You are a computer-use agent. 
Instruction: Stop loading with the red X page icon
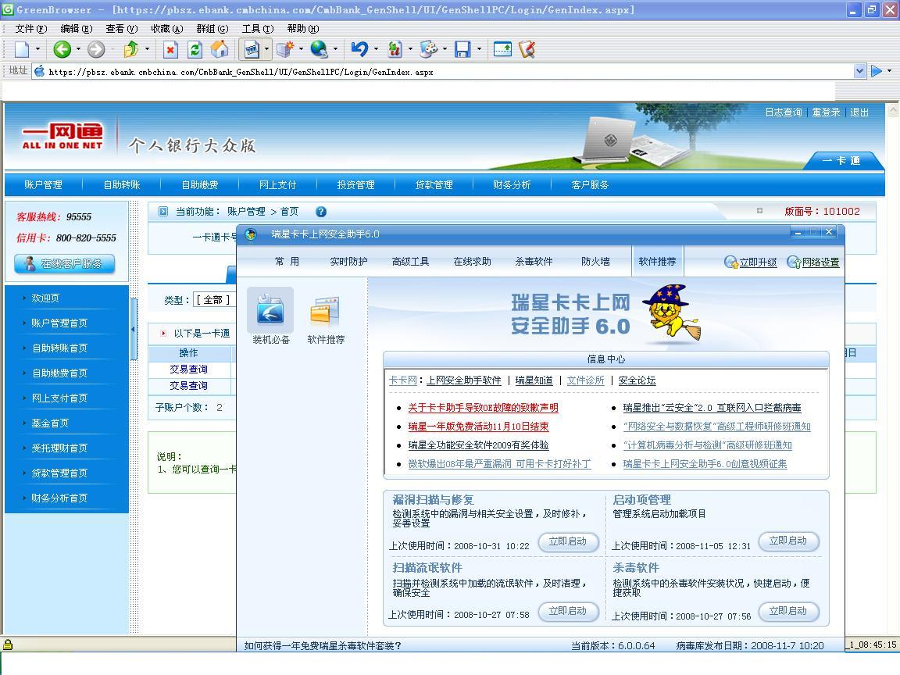(x=170, y=49)
